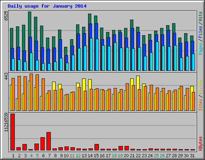Click day label "14" on the x-axis

click(90, 156)
